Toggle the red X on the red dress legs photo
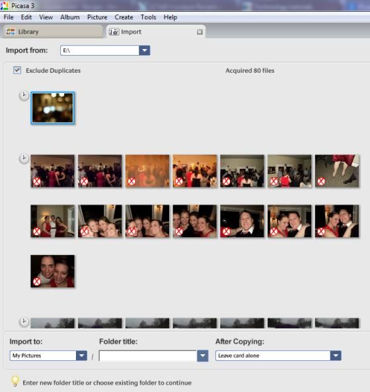The width and height of the screenshot is (370, 392). click(x=321, y=181)
